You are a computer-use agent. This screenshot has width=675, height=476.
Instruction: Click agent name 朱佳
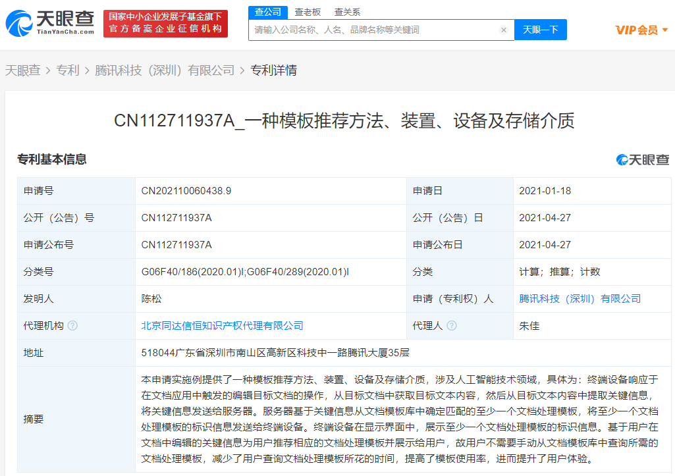point(529,326)
